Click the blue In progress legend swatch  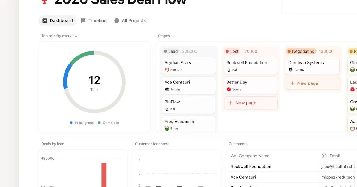71,123
